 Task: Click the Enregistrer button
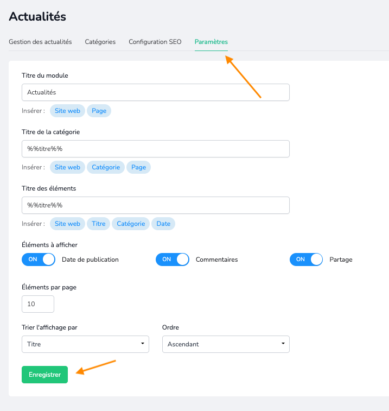tap(45, 375)
